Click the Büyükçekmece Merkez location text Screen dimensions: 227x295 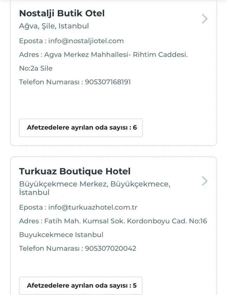coord(95,184)
